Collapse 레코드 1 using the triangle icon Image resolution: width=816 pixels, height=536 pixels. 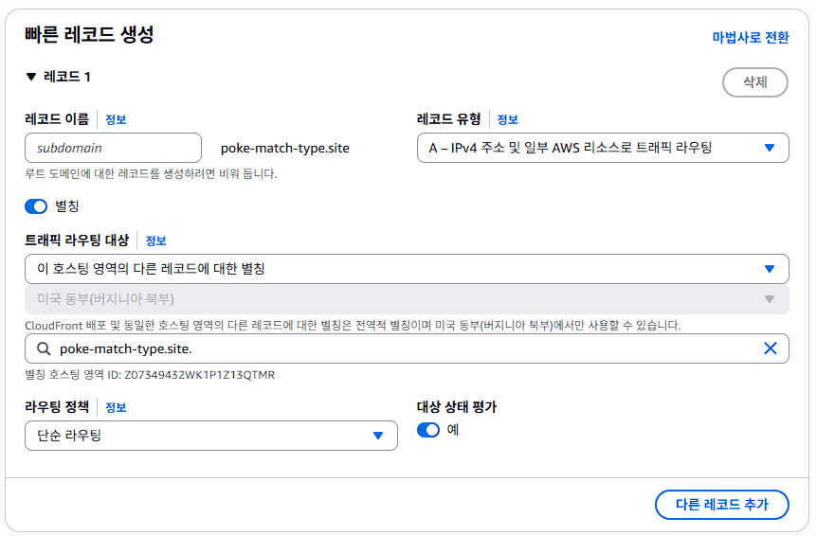coord(31,77)
